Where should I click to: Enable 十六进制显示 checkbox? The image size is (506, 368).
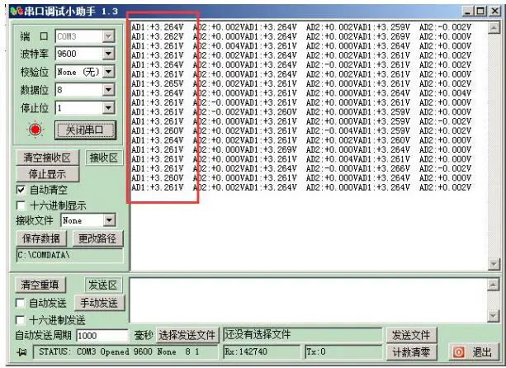[x=21, y=205]
